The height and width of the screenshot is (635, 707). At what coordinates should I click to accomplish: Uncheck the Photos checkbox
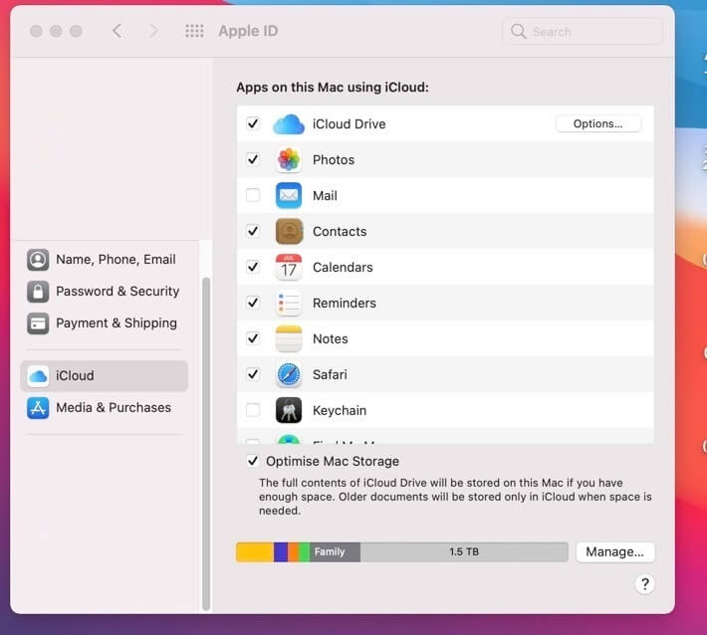click(253, 159)
